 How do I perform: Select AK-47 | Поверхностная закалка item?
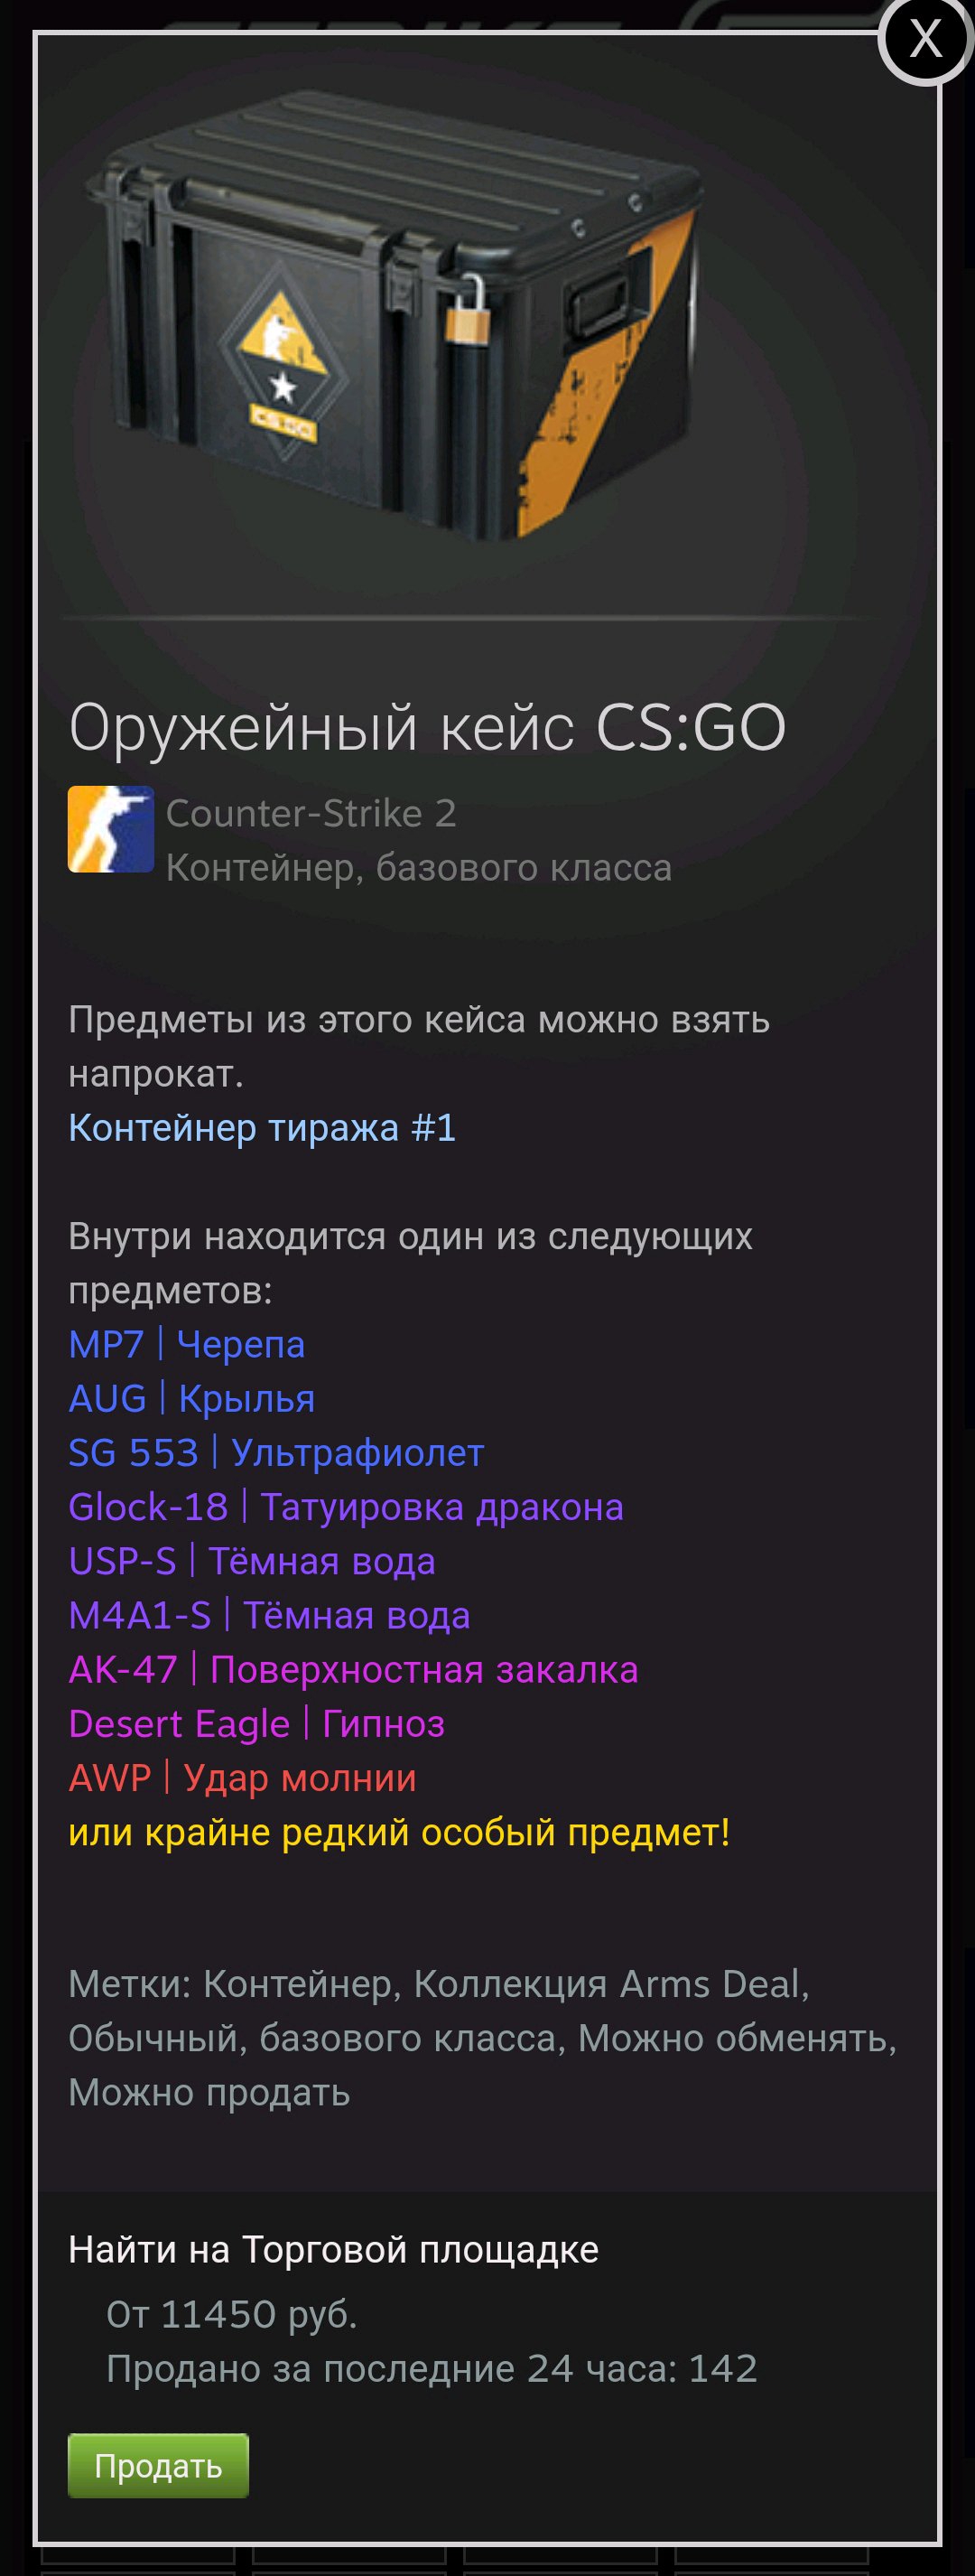[x=353, y=1669]
